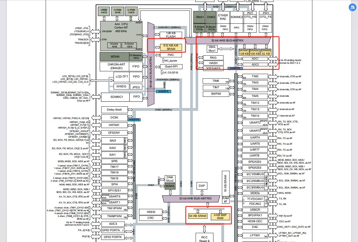This screenshot has height=242, width=358.
Task: Select the USART6 block
Action: click(114, 197)
